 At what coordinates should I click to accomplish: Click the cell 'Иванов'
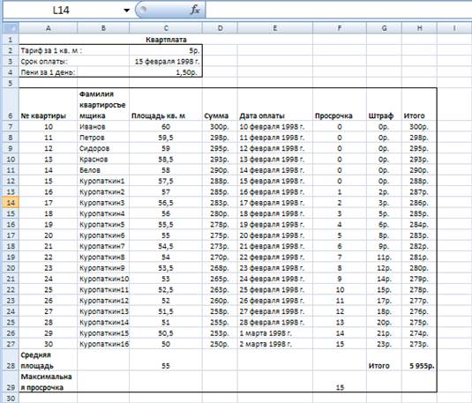(93, 127)
